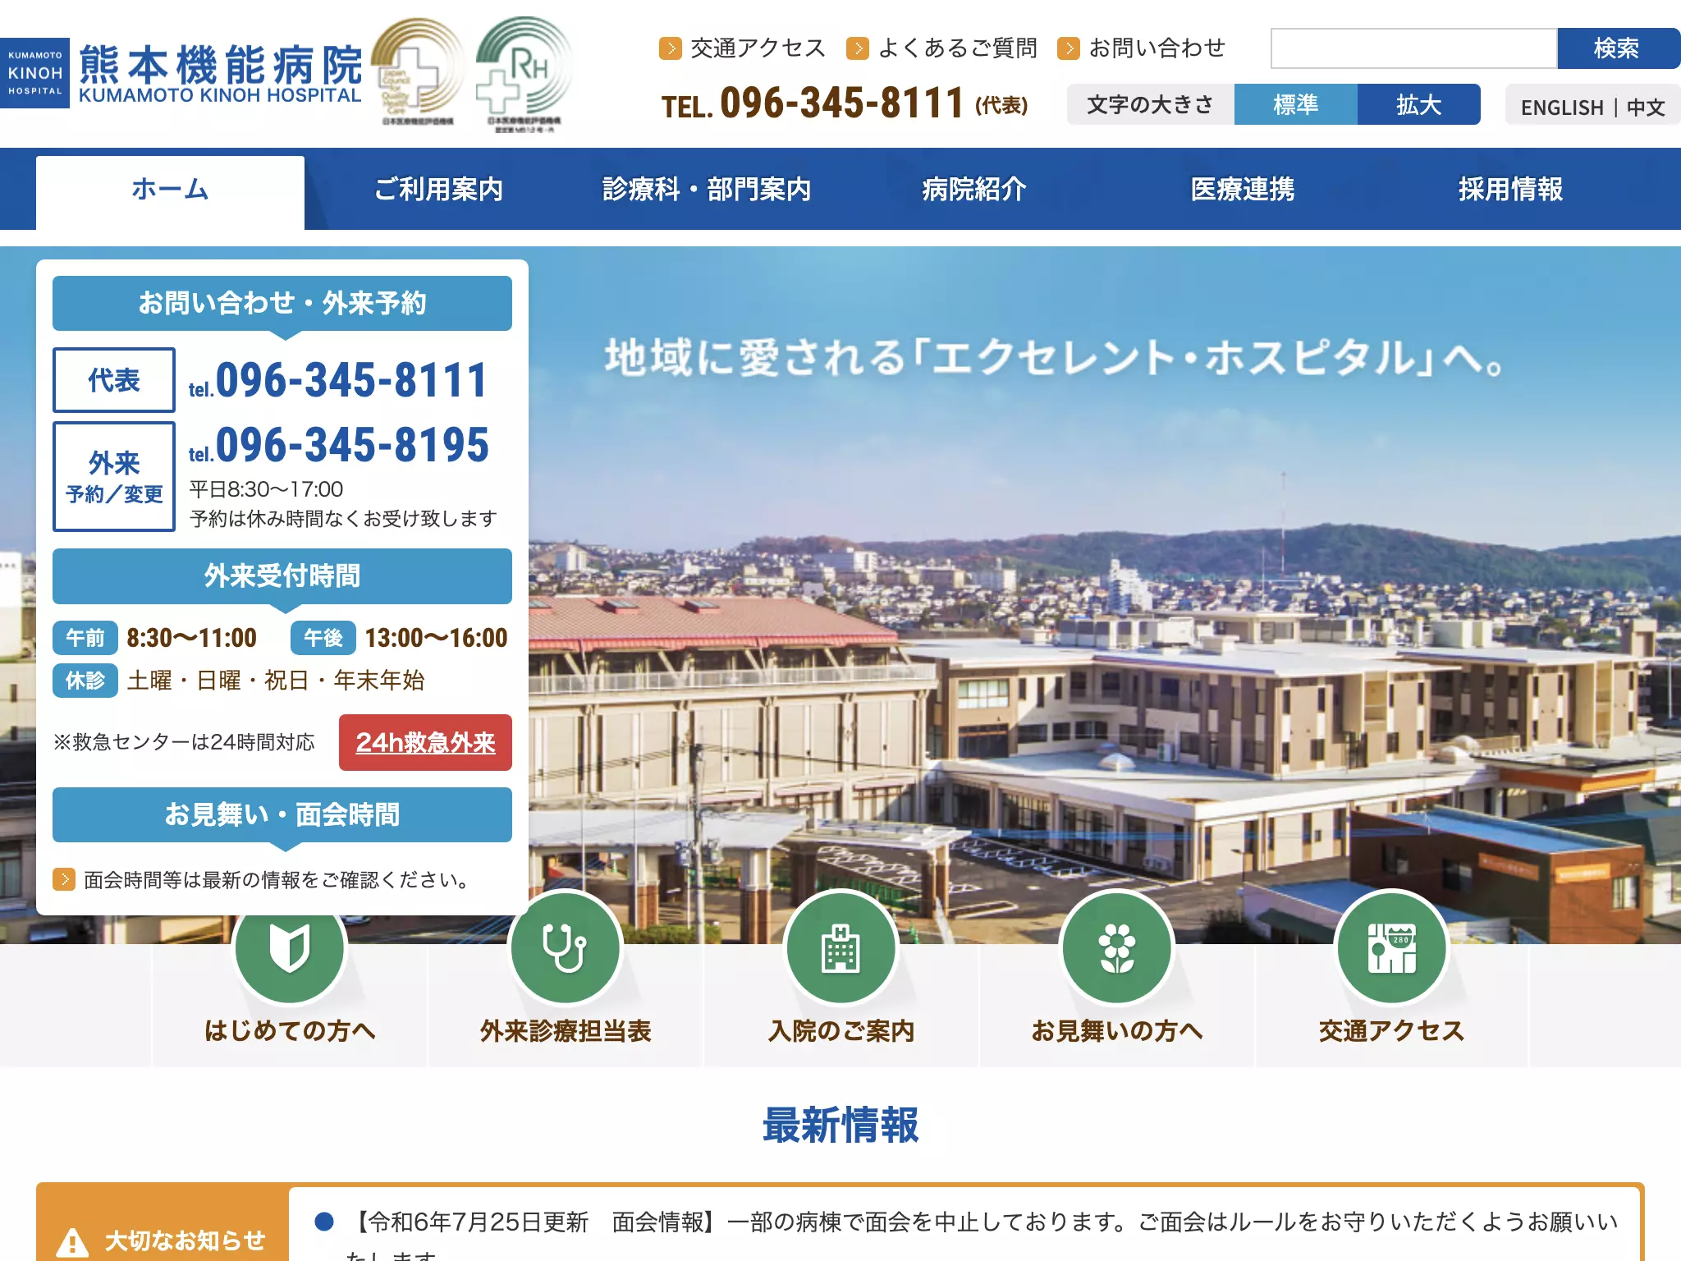Open the 医療連携 navigation menu
Image resolution: width=1681 pixels, height=1261 pixels.
click(1243, 190)
